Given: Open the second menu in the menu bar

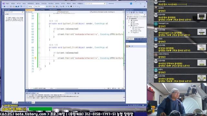Looking at the screenshot, I should pyautogui.click(x=13, y=4).
